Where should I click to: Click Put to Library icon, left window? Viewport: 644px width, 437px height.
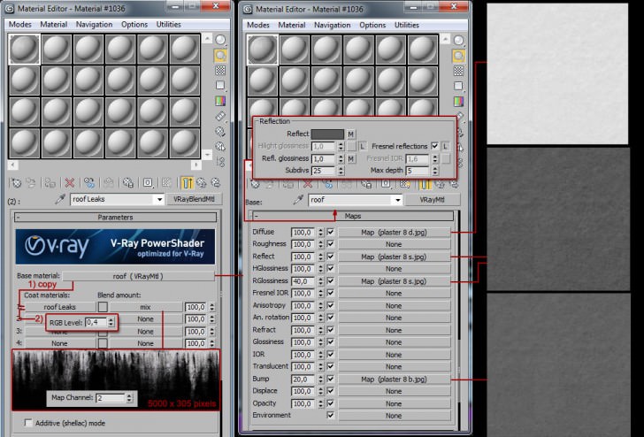click(x=128, y=183)
